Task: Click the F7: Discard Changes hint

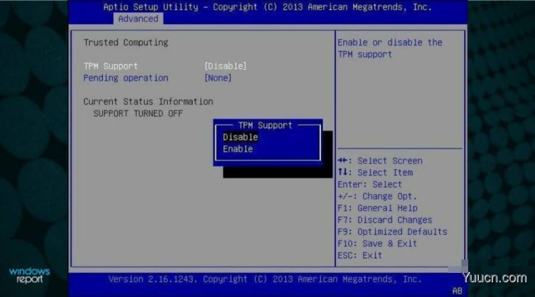Action: click(x=385, y=220)
